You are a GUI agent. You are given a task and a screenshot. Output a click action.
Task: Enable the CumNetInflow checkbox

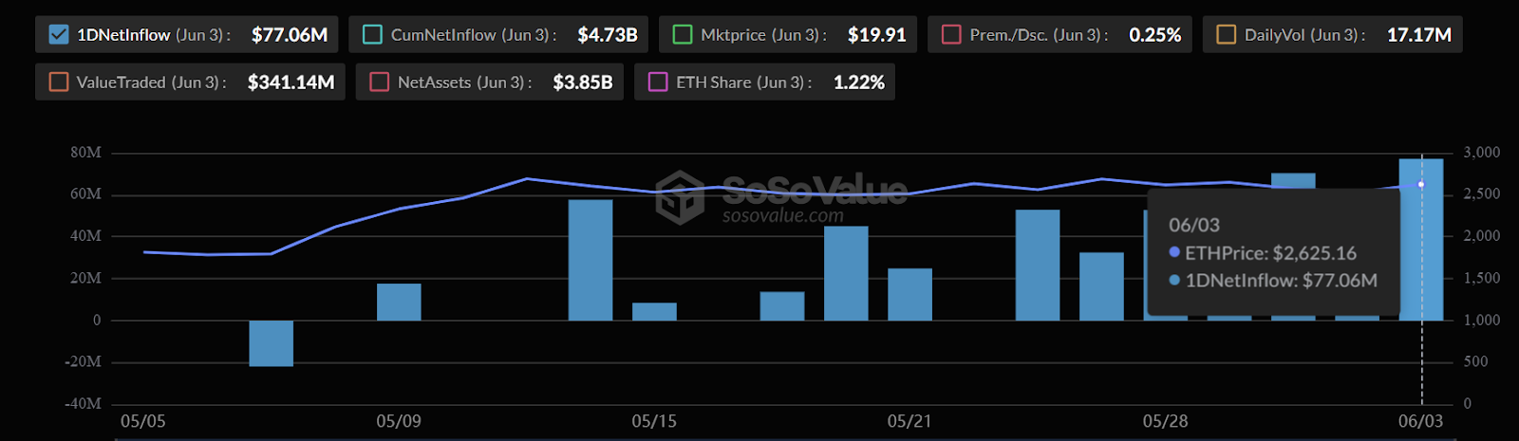373,35
